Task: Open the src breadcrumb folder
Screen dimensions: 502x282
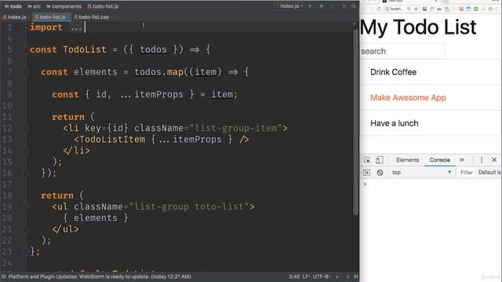Action: (35, 6)
